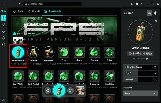Open Discord integration icon in title bar
Image resolution: width=161 pixels, height=103 pixels.
(x=137, y=4)
